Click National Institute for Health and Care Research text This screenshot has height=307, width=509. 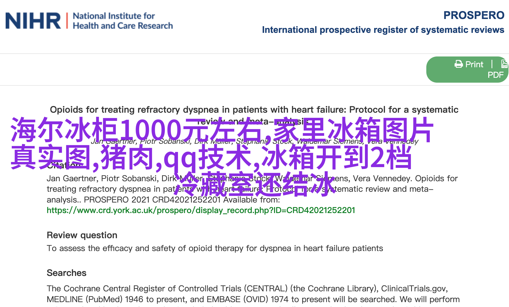pos(122,21)
